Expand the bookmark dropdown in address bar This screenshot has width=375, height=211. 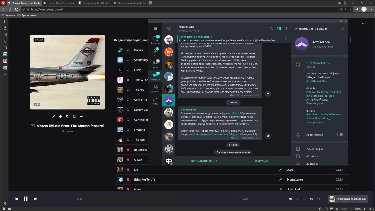[x=351, y=9]
